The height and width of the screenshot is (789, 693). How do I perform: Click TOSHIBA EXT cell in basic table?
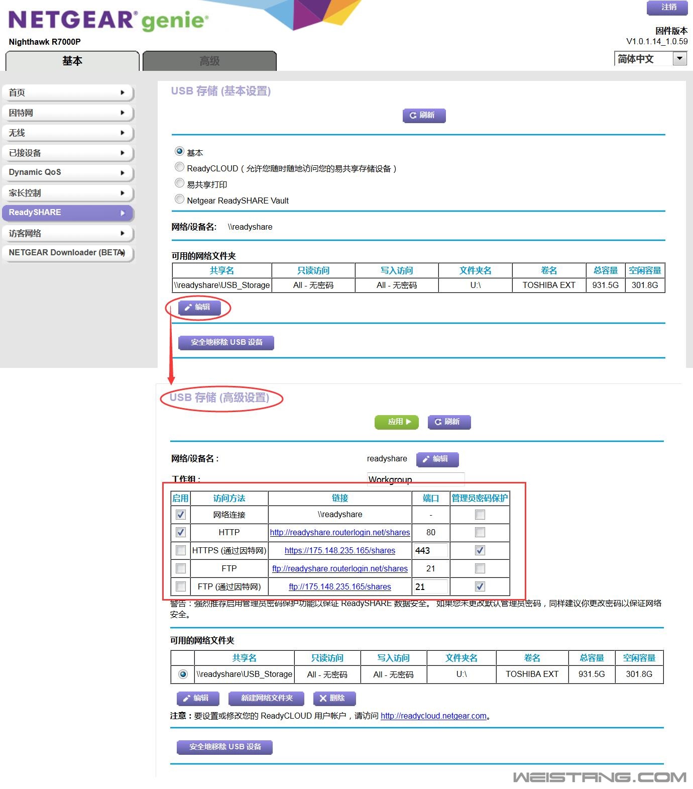[x=549, y=285]
